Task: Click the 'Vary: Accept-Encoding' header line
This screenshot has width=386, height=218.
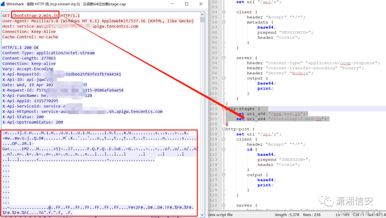Action: pos(28,69)
